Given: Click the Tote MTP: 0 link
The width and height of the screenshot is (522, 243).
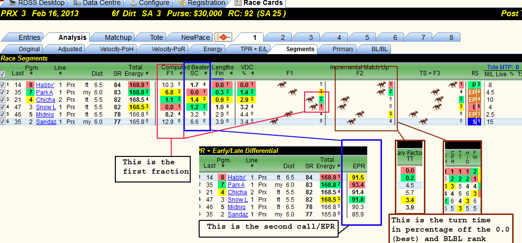Looking at the screenshot, I should [503, 67].
